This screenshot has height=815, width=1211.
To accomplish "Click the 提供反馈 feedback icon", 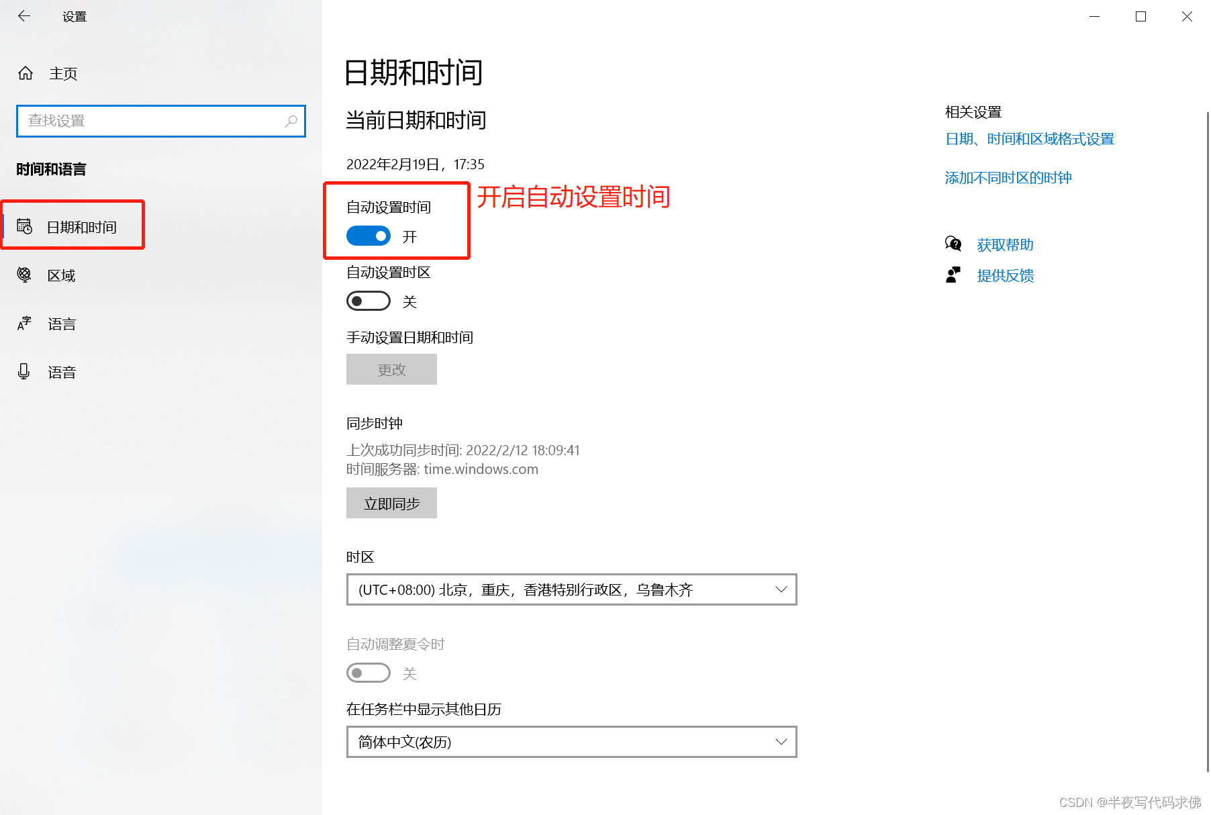I will (954, 275).
